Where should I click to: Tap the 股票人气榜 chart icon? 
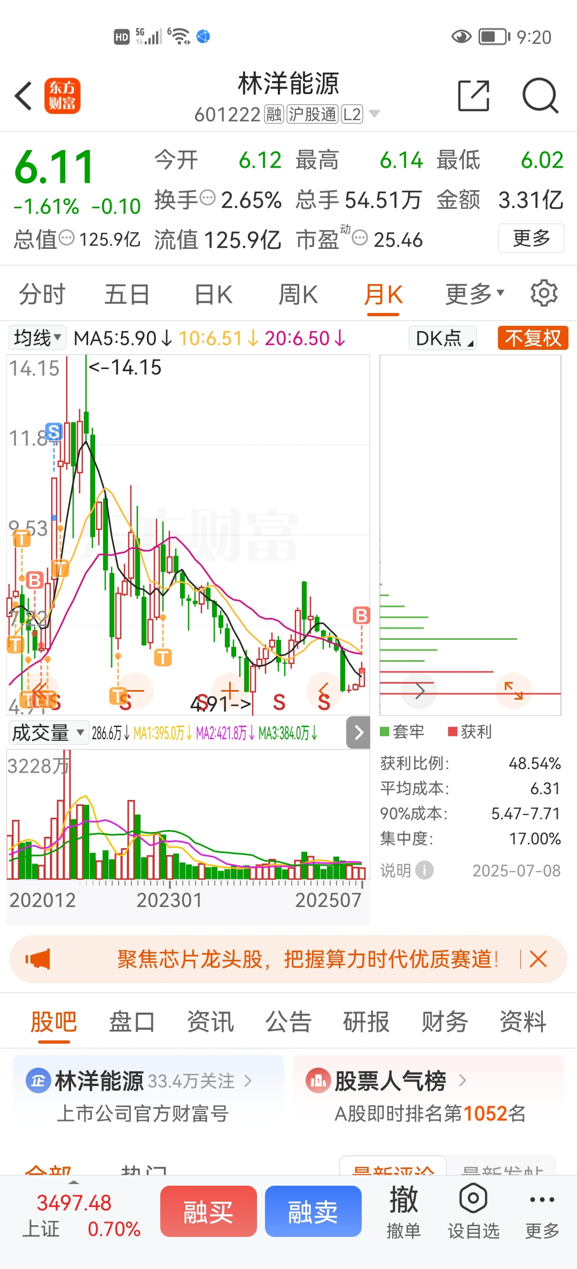[318, 1081]
